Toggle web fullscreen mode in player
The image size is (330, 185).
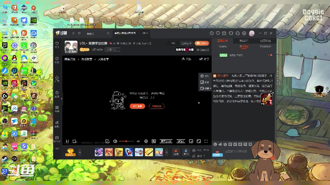point(199,141)
